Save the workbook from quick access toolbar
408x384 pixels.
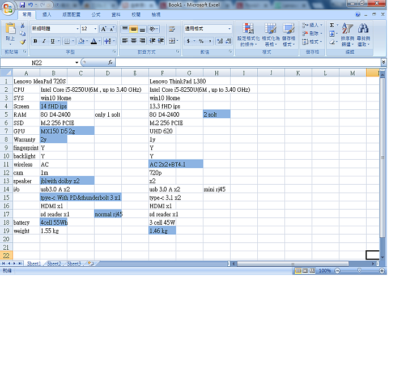click(22, 5)
